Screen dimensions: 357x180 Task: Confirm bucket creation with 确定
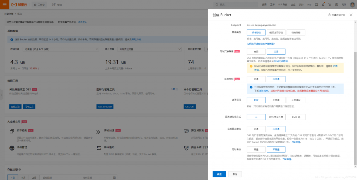pyautogui.click(x=219, y=174)
